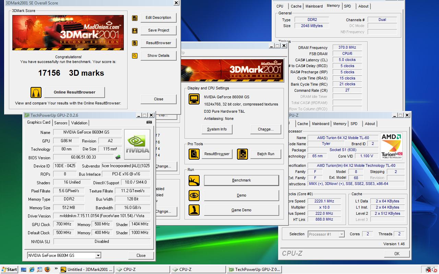This screenshot has width=439, height=274.
Task: Click the third quick launch icon on taskbar
Action: pos(40,270)
